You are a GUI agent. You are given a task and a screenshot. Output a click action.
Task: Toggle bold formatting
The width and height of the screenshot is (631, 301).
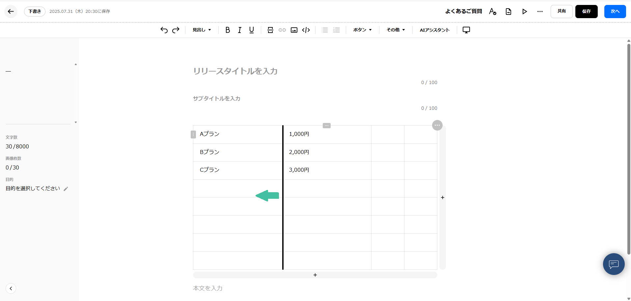pos(228,30)
